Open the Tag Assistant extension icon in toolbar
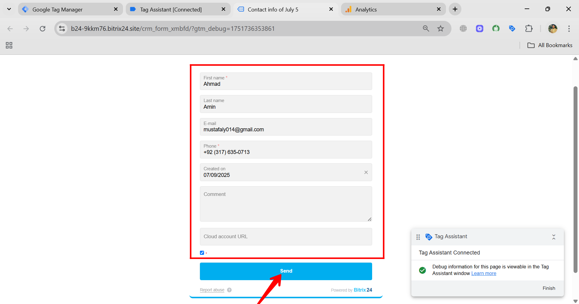This screenshot has width=579, height=304. coord(512,29)
